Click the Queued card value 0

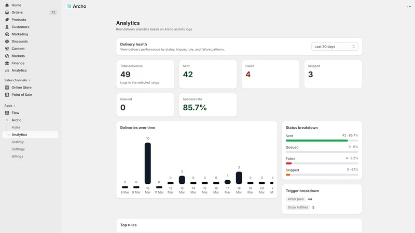123,108
